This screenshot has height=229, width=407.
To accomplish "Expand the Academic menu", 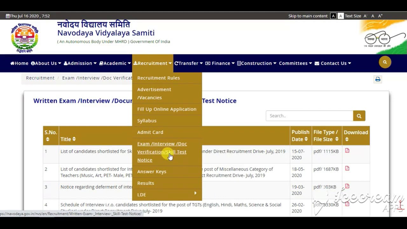I will pos(115,63).
